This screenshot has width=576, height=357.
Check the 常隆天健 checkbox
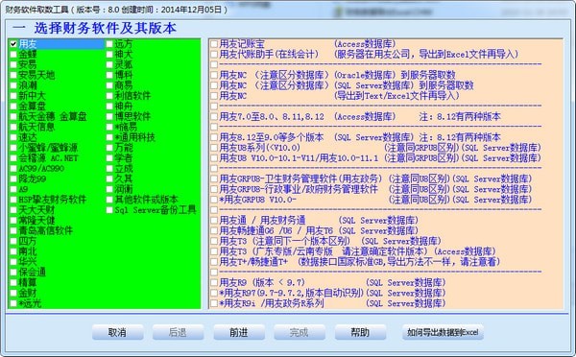coord(13,221)
